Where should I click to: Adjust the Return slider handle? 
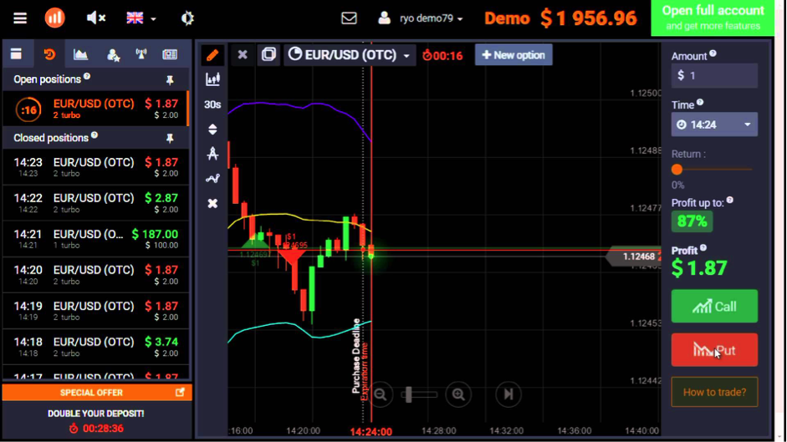677,170
